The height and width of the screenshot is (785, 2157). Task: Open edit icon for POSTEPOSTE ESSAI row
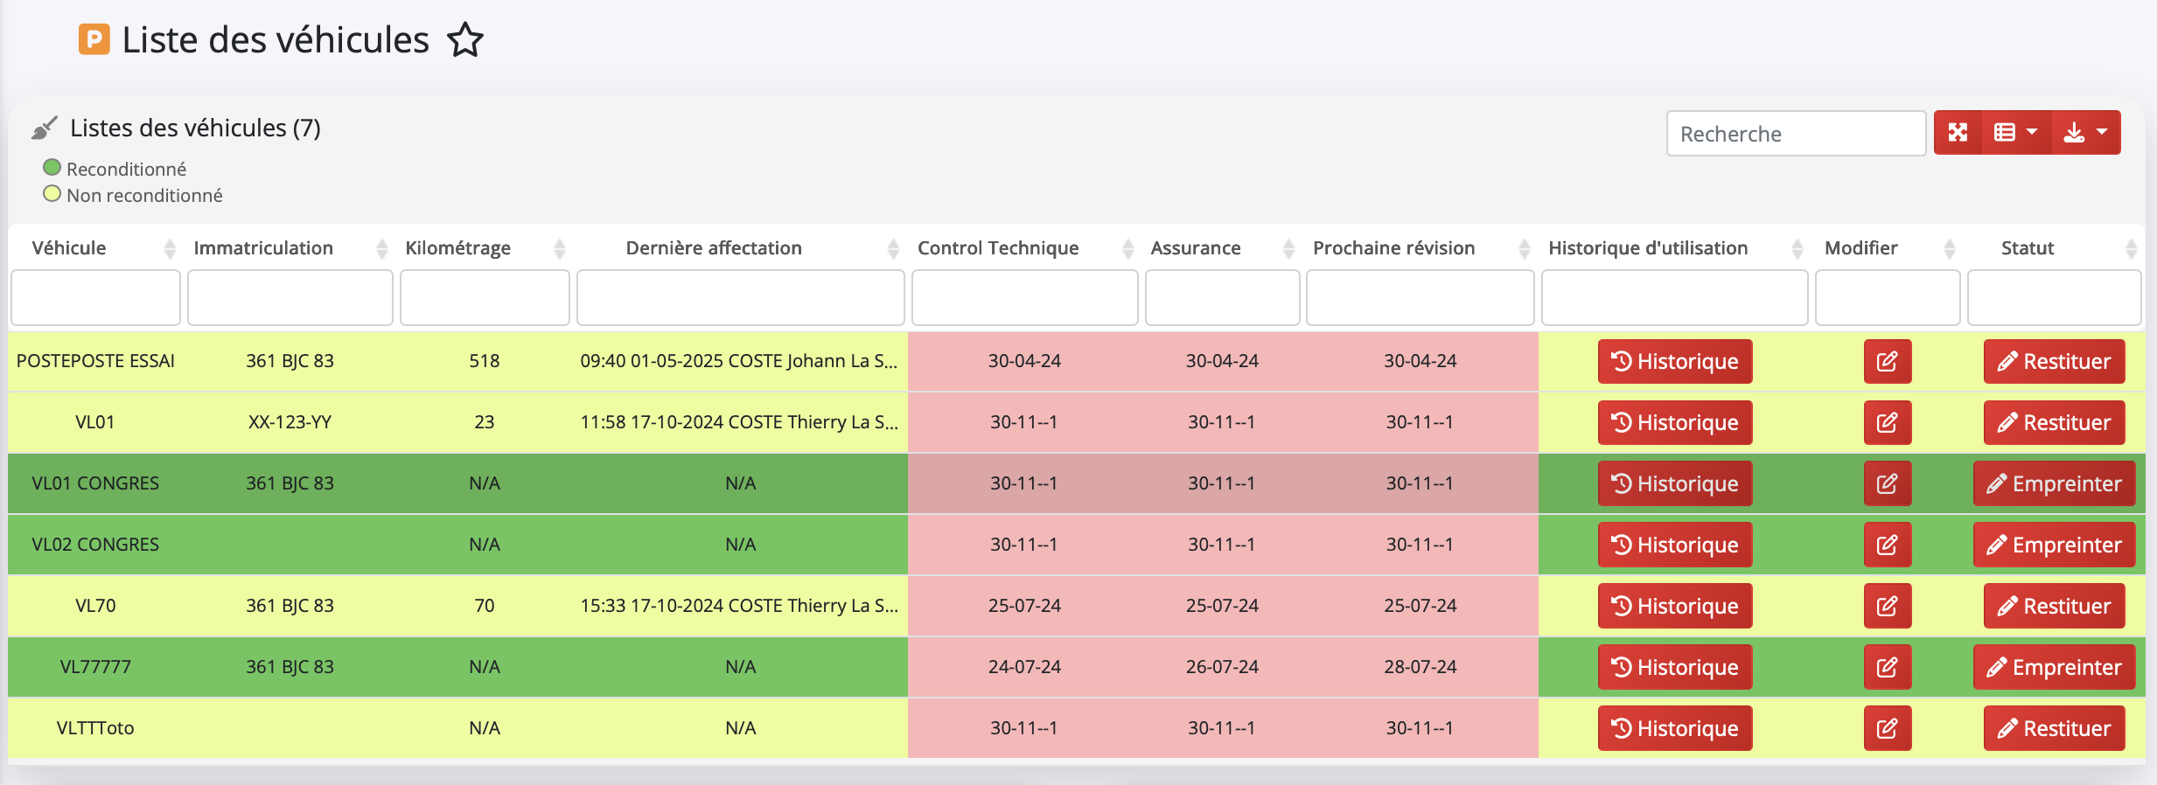(x=1887, y=361)
